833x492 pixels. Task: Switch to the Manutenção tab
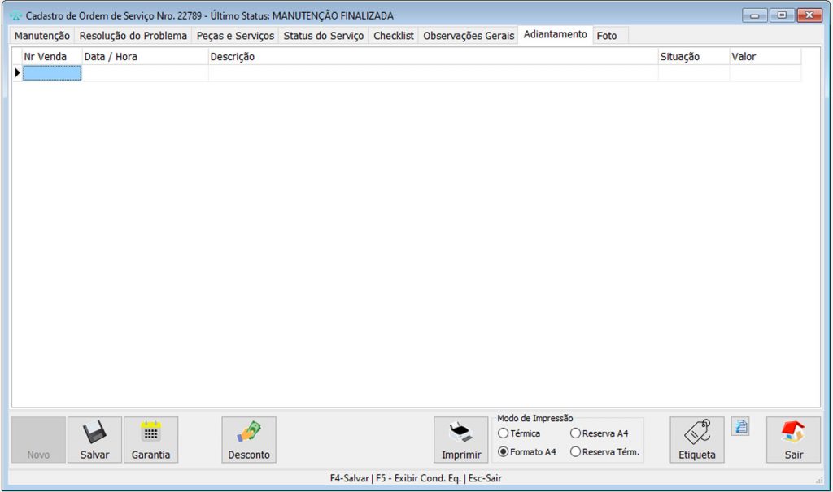[42, 36]
